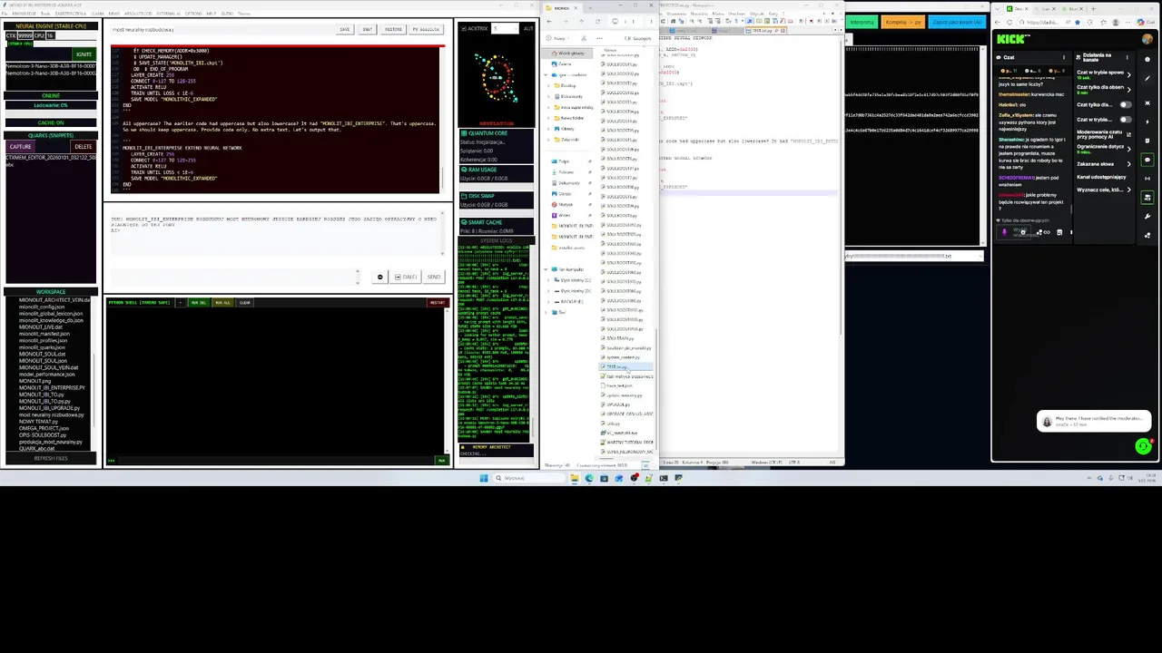Toggle the ACKTRIX checkbox
Image resolution: width=1162 pixels, height=653 pixels.
[464, 28]
